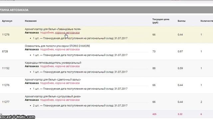
Task: Click the 'Баллы' column header
Action: [181, 21]
